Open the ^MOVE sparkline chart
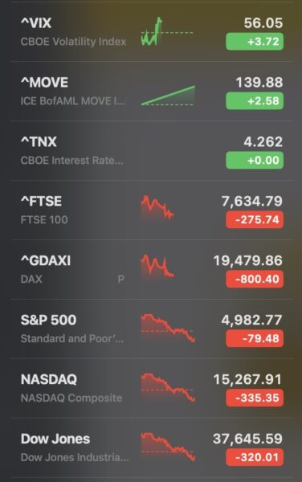 [168, 96]
